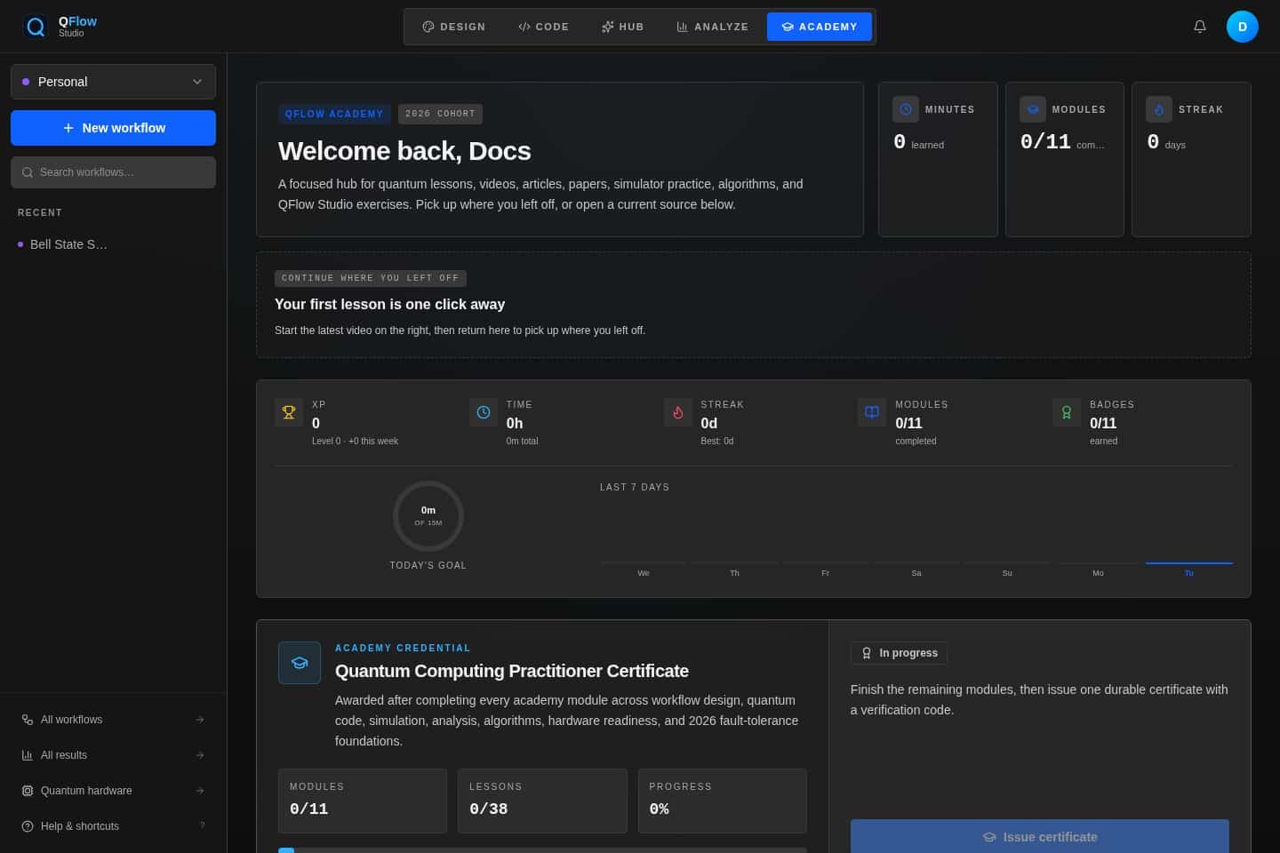Click the All results arrow icon
The width and height of the screenshot is (1280, 853).
click(x=200, y=755)
